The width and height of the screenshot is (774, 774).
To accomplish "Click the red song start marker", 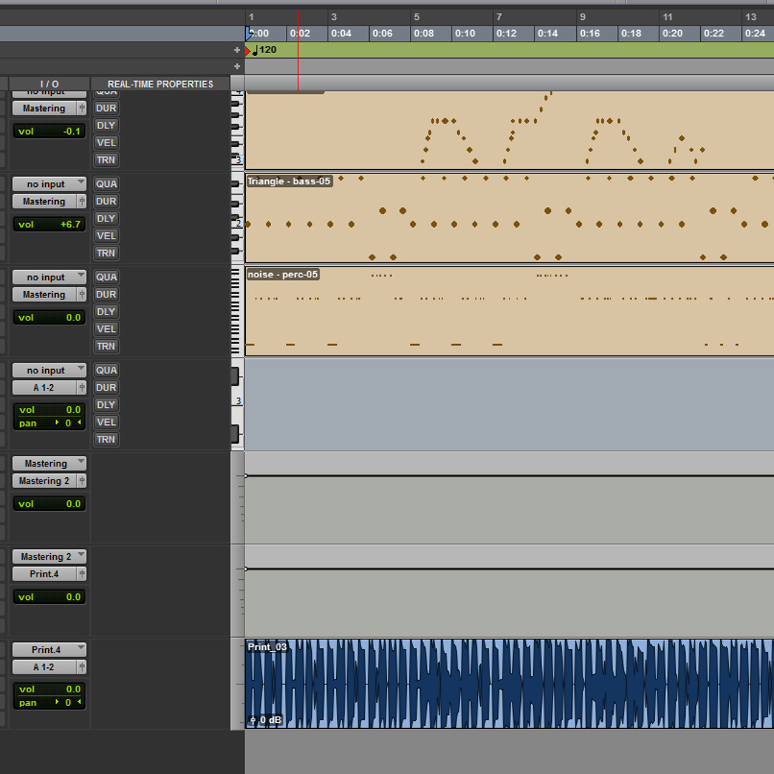I will click(x=247, y=51).
